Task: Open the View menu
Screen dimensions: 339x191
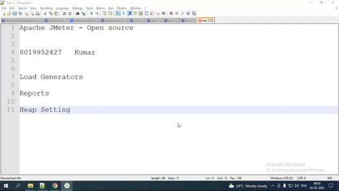Action: [x=33, y=8]
